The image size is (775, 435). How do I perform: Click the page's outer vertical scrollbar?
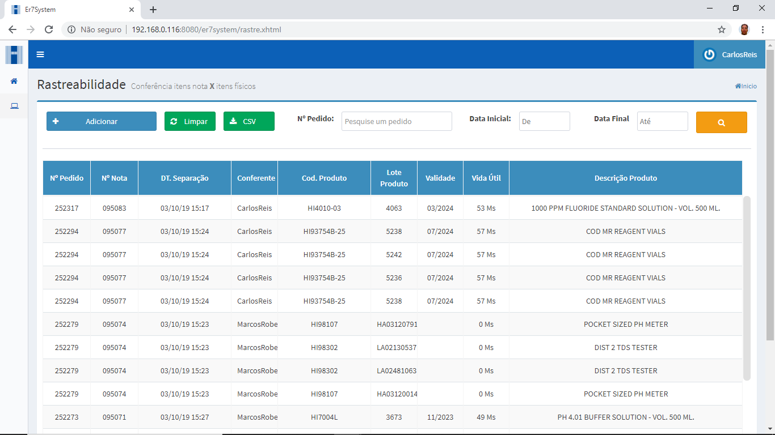click(x=770, y=194)
